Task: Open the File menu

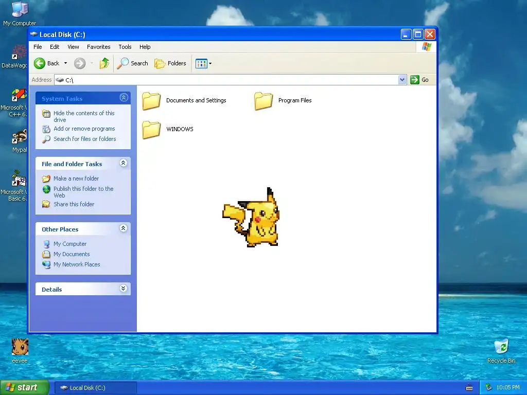Action: [38, 47]
